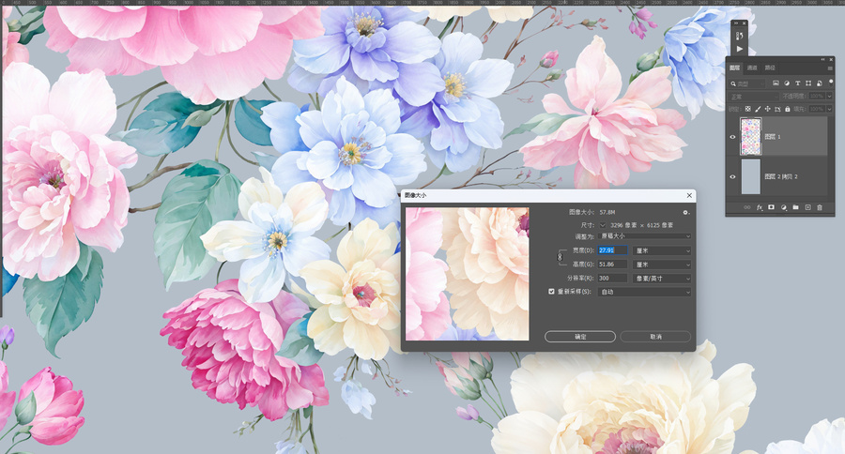Lock image pixels brush icon

coord(758,109)
